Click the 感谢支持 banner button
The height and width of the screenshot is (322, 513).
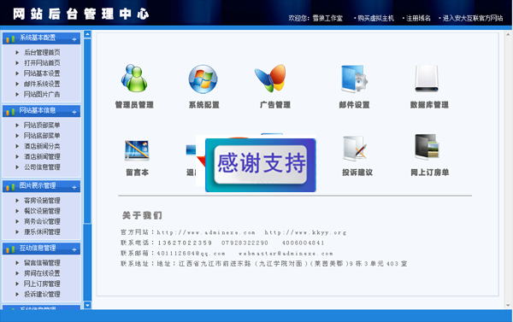pos(261,165)
